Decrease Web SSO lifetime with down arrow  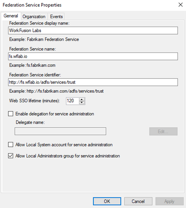[x=82, y=103]
